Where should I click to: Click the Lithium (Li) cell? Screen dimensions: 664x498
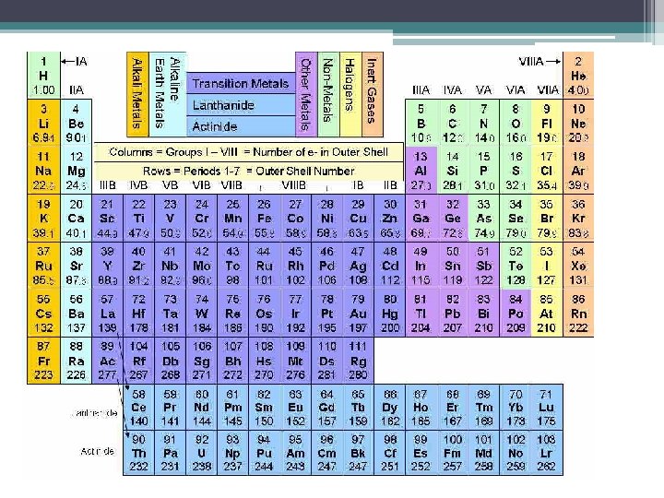pyautogui.click(x=43, y=123)
